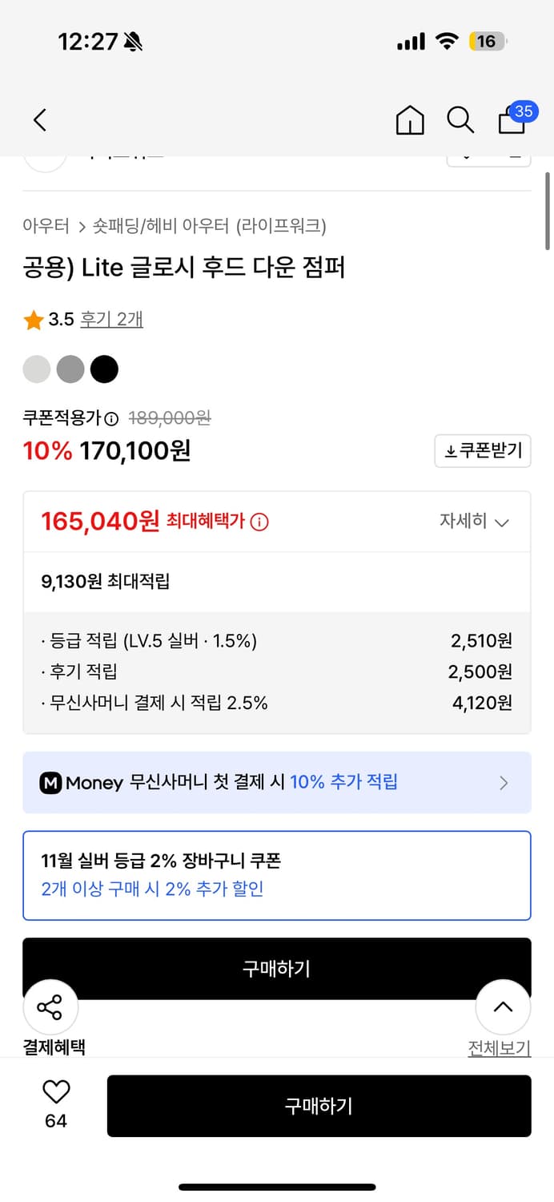The width and height of the screenshot is (554, 1202).
Task: Open sharing options via the share icon
Action: [x=50, y=1006]
